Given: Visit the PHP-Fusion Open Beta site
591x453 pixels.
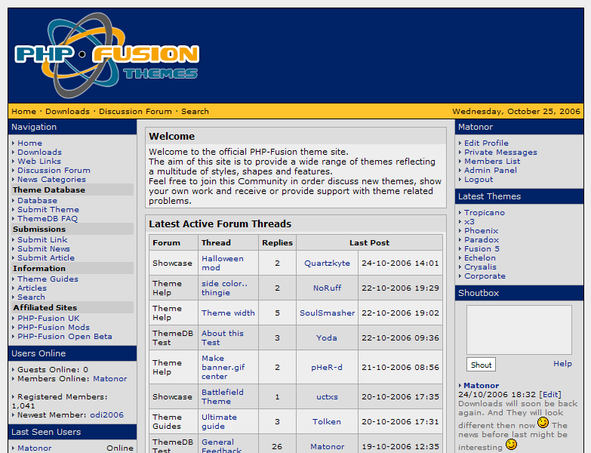Looking at the screenshot, I should (x=65, y=336).
